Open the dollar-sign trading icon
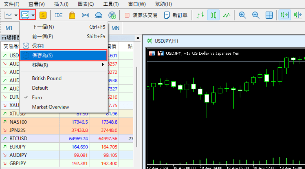Viewport: 305px width, 169px height. pos(43,15)
